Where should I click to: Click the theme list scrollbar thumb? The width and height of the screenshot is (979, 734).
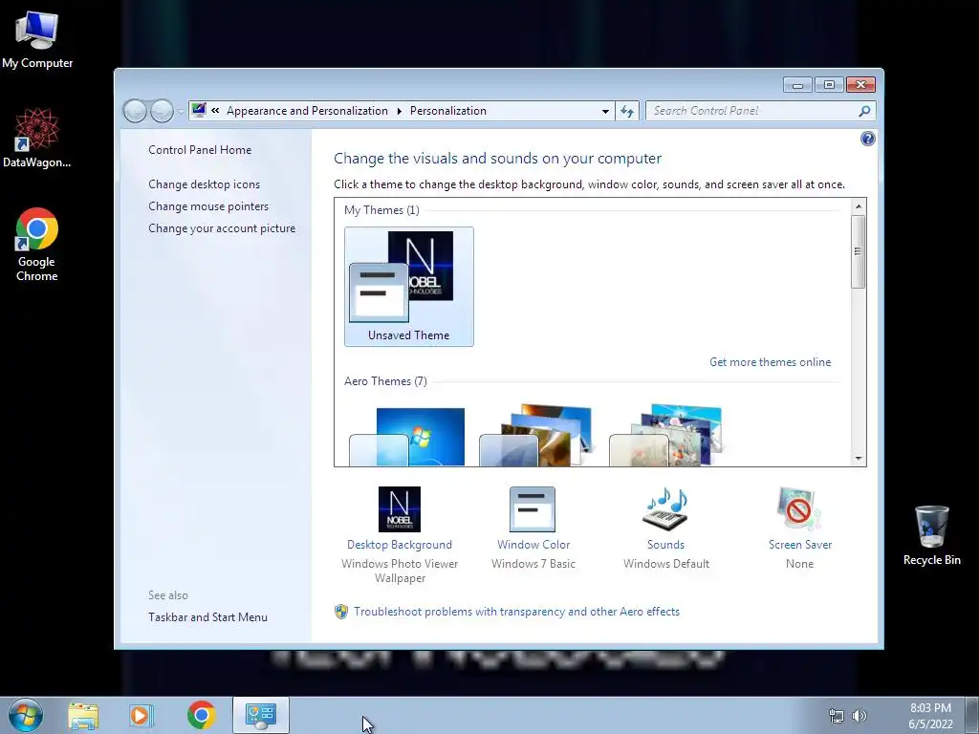(x=859, y=251)
